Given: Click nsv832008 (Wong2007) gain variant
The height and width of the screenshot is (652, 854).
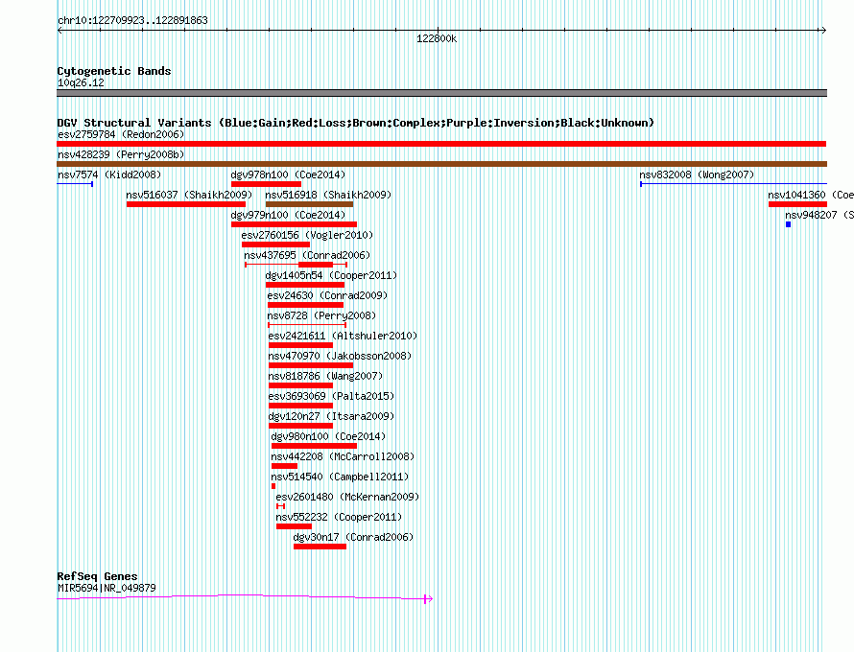Looking at the screenshot, I should tap(733, 184).
